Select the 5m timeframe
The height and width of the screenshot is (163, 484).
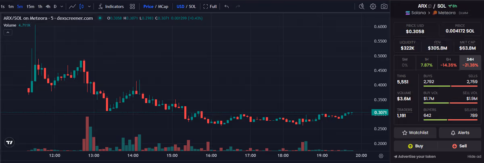20,6
